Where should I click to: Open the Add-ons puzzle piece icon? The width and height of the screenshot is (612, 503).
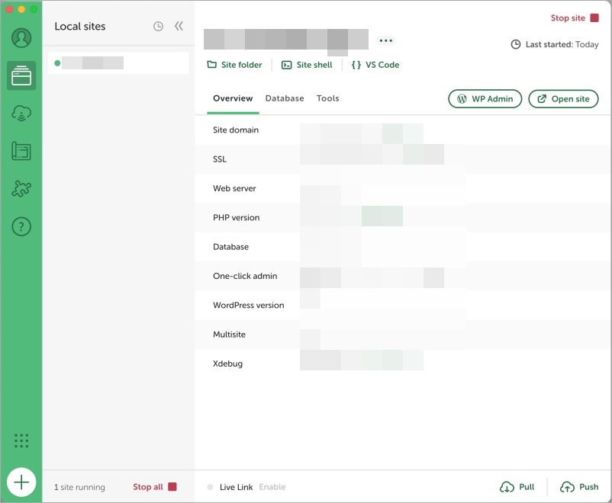[21, 189]
